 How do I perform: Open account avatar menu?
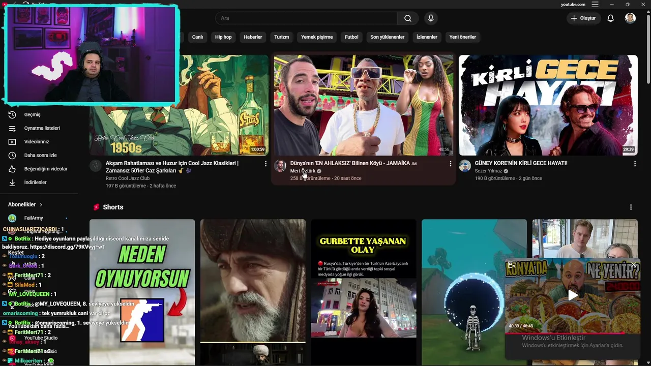630,18
